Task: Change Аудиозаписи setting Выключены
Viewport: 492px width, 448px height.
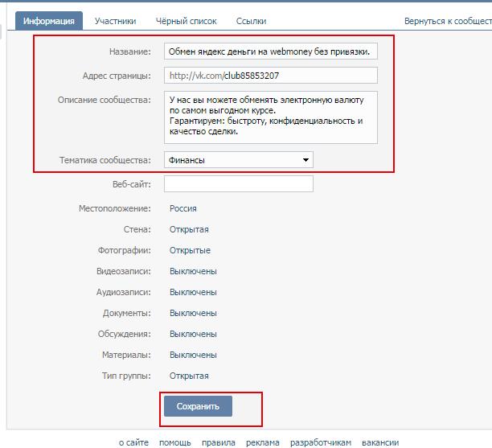Action: [x=193, y=292]
